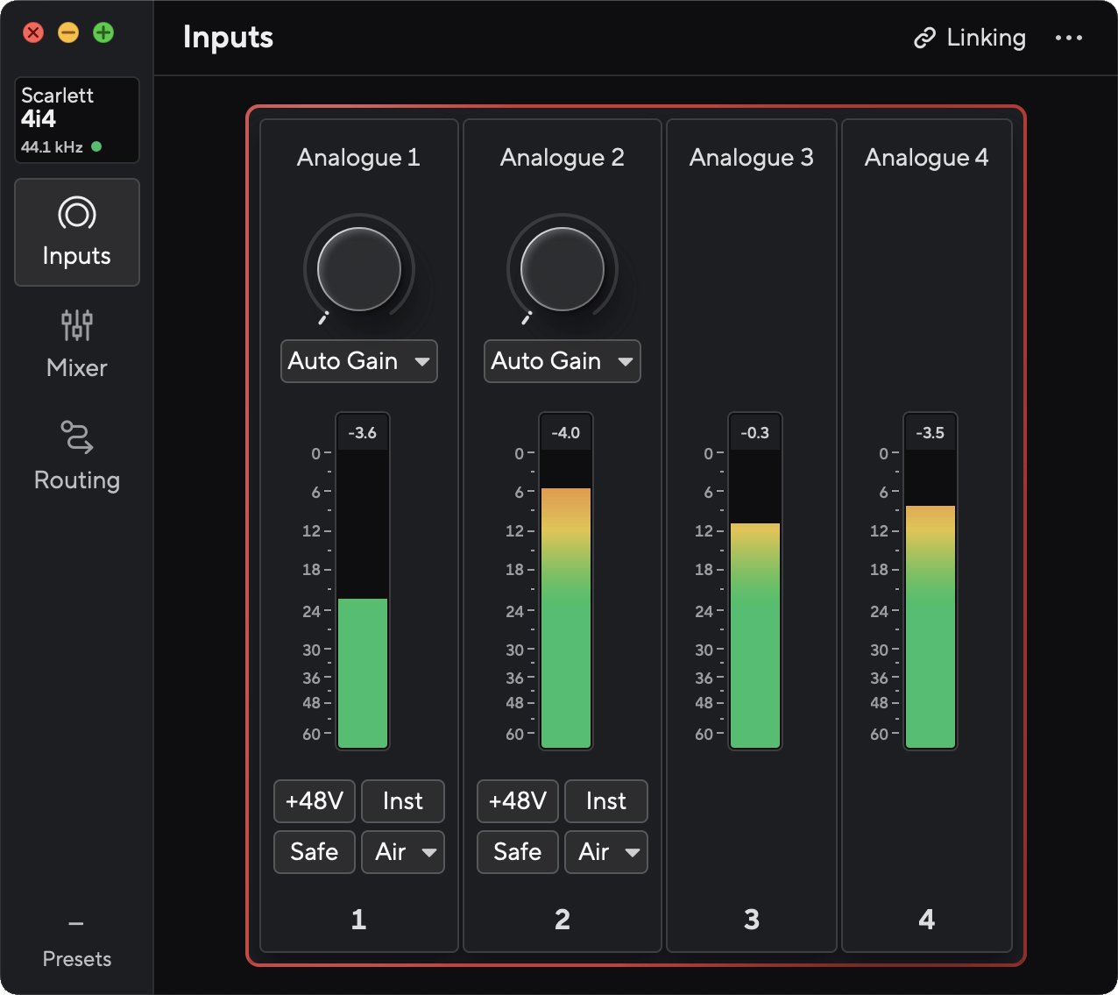This screenshot has width=1118, height=995.
Task: Click the chain link icon beside Linking
Action: tap(924, 38)
